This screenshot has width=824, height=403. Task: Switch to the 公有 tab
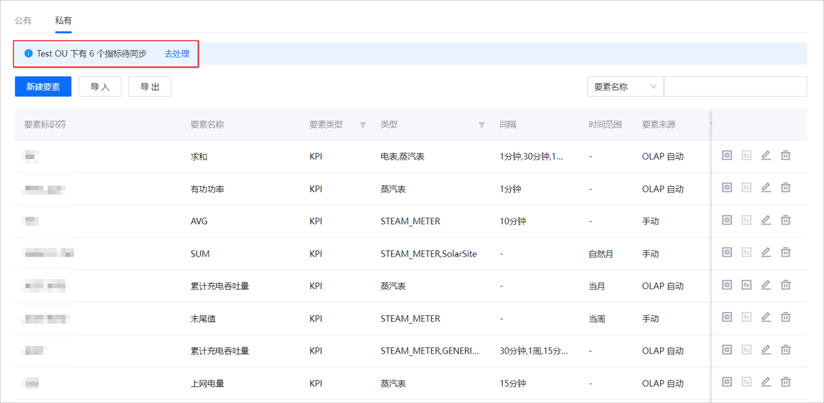(23, 21)
